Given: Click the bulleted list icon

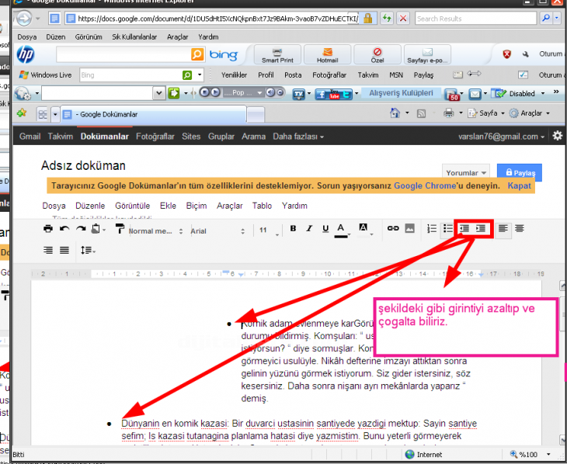Looking at the screenshot, I should point(448,229).
